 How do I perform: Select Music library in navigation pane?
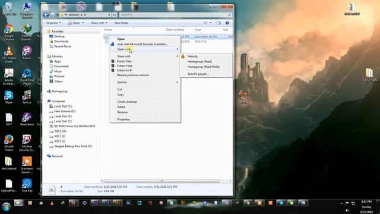[x=58, y=71]
